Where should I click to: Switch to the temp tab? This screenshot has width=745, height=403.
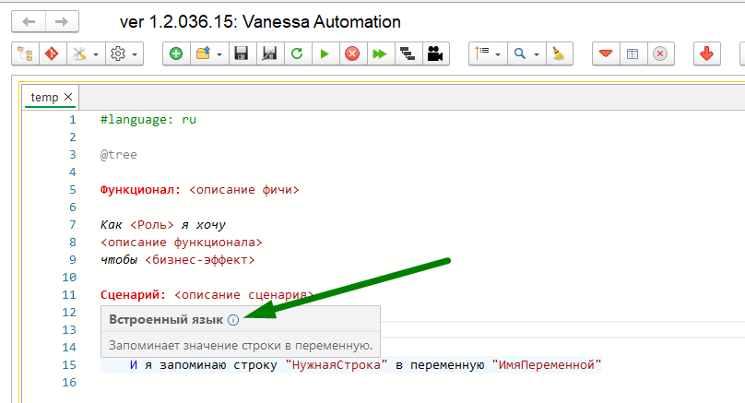(44, 98)
